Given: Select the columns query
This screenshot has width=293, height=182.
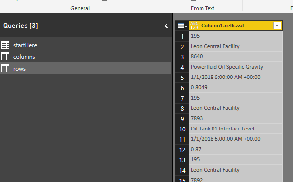Looking at the screenshot, I should 85,57.
